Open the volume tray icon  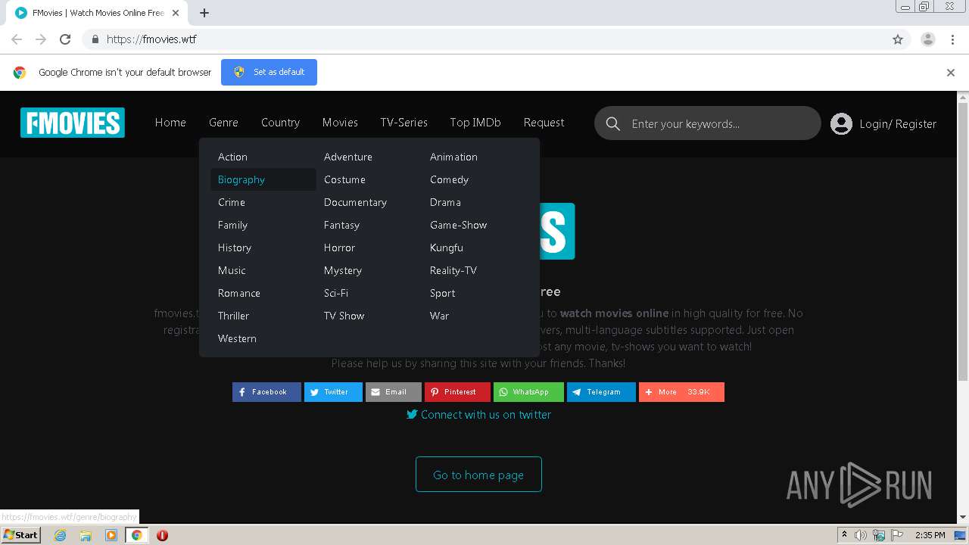pyautogui.click(x=861, y=535)
